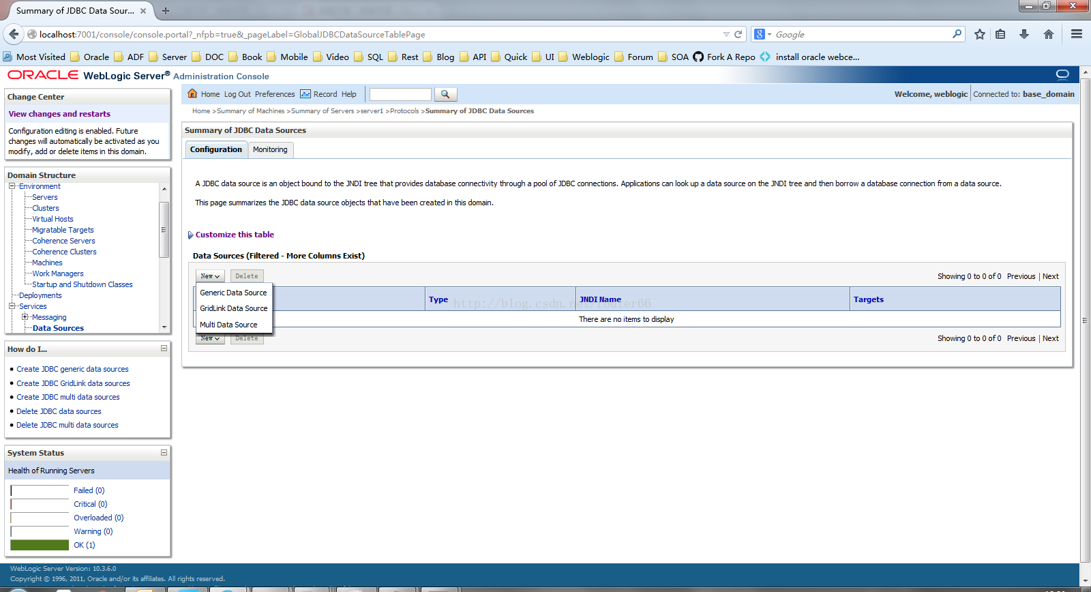
Task: Switch to the Monitoring tab
Action: 270,149
